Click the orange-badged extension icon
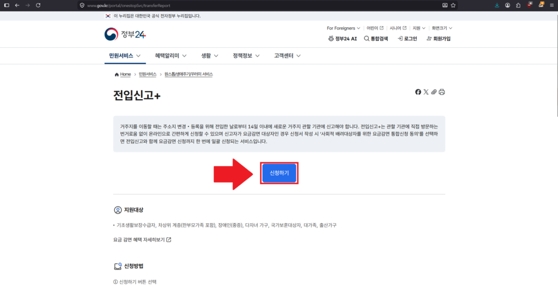 (x=541, y=5)
